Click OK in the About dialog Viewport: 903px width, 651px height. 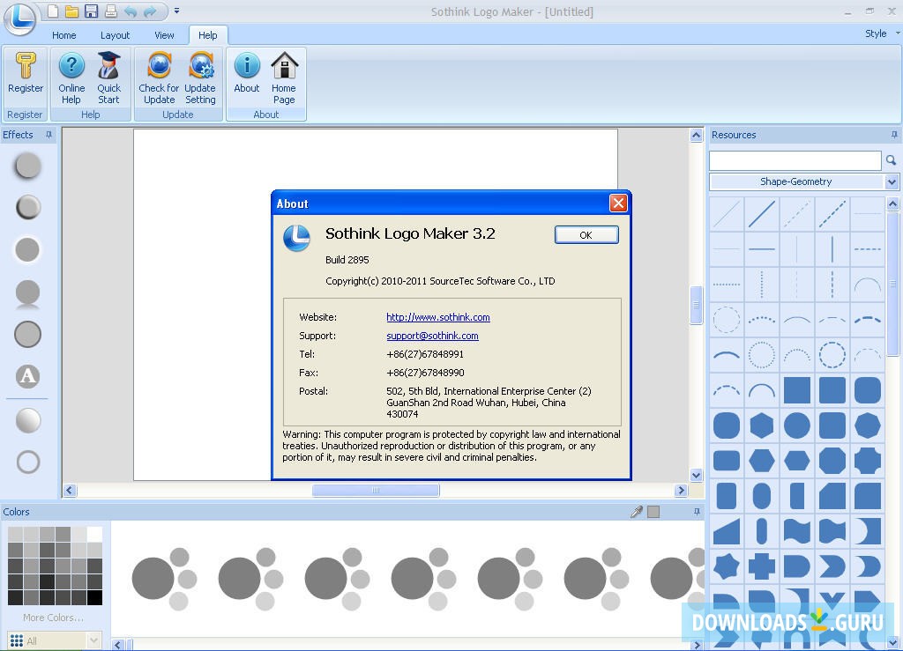click(586, 234)
